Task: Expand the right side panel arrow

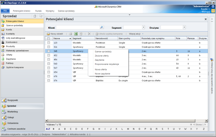Action: tap(212, 19)
